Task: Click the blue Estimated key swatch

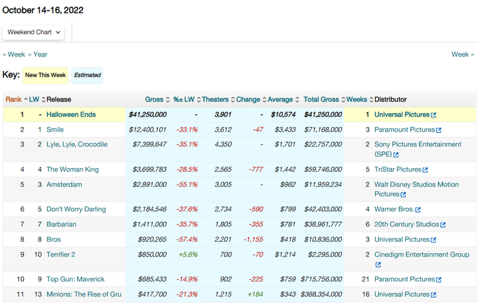Action: [87, 75]
